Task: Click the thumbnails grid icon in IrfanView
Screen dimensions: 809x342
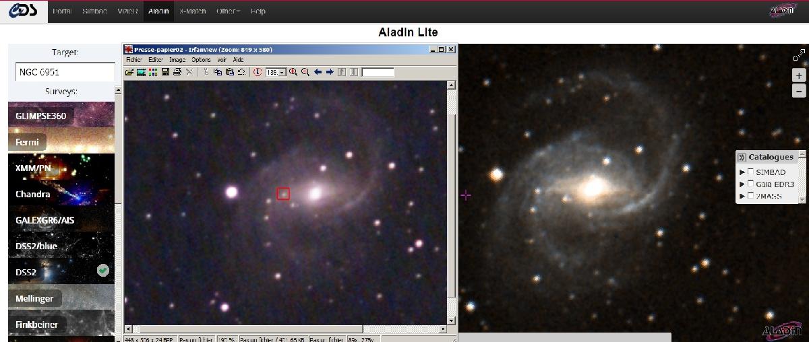Action: (x=153, y=72)
